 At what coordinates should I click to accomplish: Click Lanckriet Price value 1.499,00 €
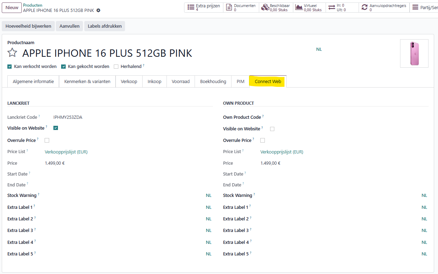(x=55, y=163)
